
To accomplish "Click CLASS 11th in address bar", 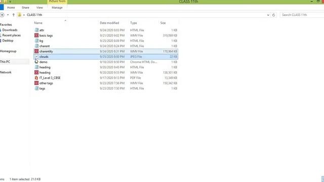I will coord(34,15).
